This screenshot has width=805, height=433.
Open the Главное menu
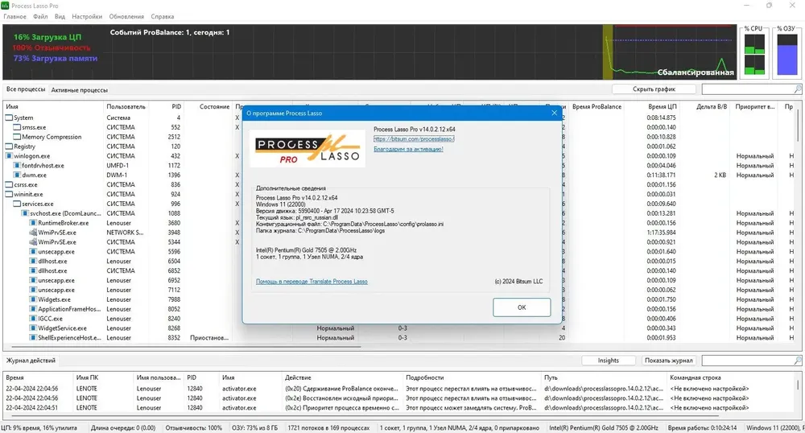pyautogui.click(x=14, y=16)
